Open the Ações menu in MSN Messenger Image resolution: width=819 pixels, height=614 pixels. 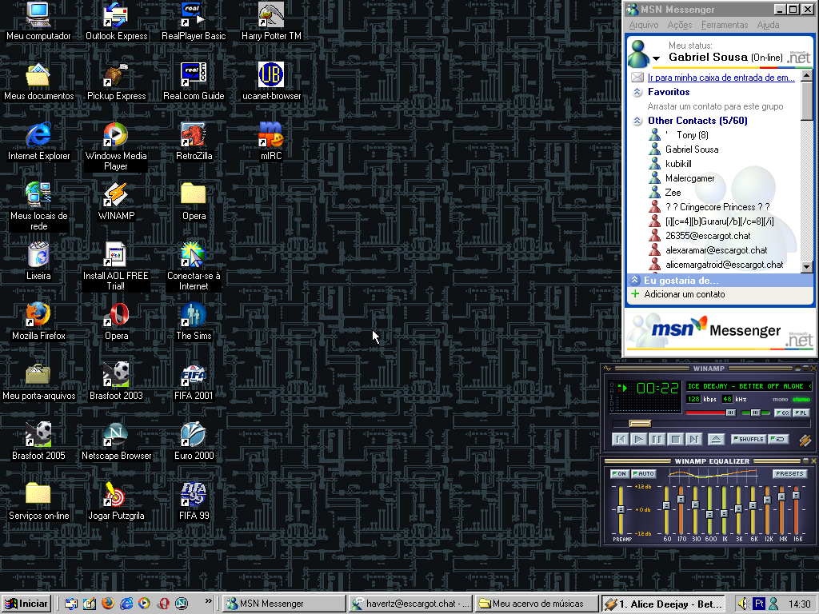(680, 25)
